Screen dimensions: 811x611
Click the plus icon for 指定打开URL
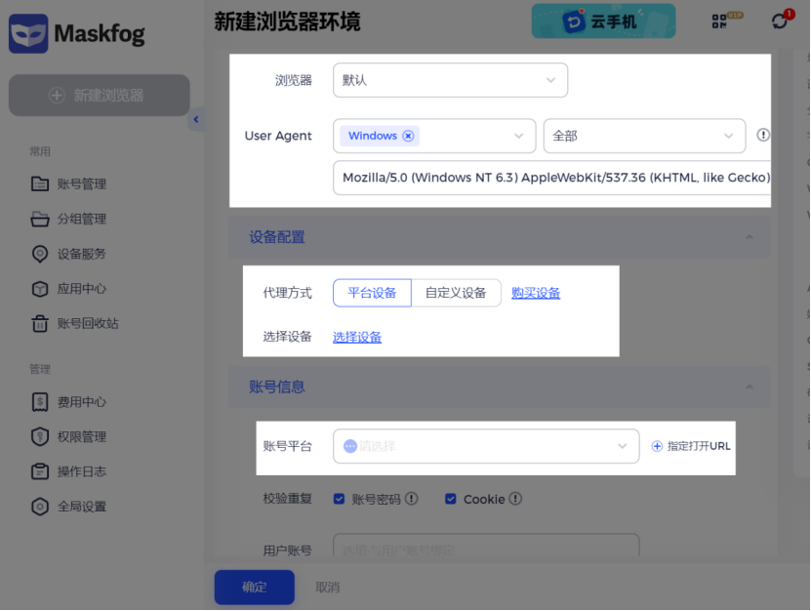pos(657,446)
